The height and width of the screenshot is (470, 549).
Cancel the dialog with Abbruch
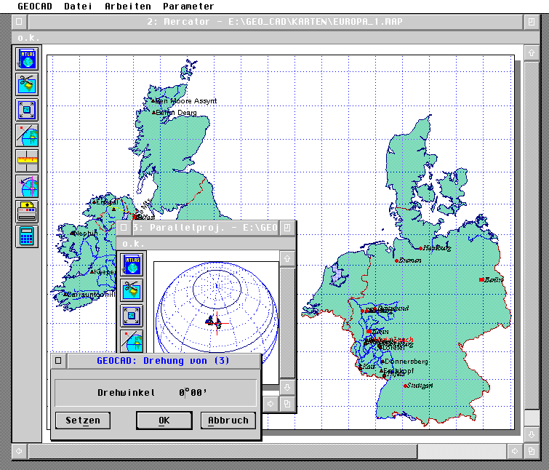tap(228, 421)
